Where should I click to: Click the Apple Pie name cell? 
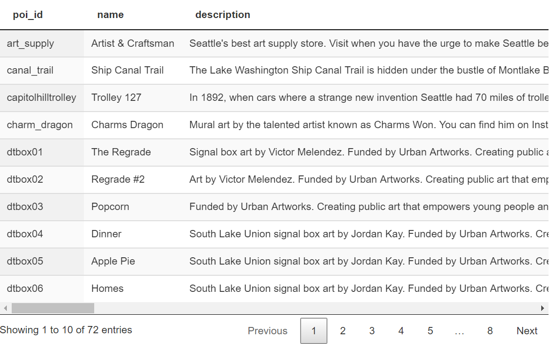(x=133, y=261)
